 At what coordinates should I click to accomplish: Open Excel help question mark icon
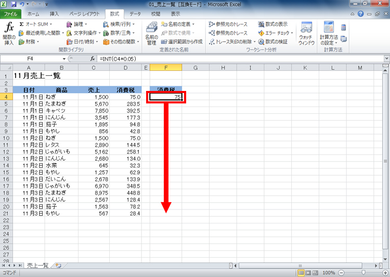click(x=361, y=14)
